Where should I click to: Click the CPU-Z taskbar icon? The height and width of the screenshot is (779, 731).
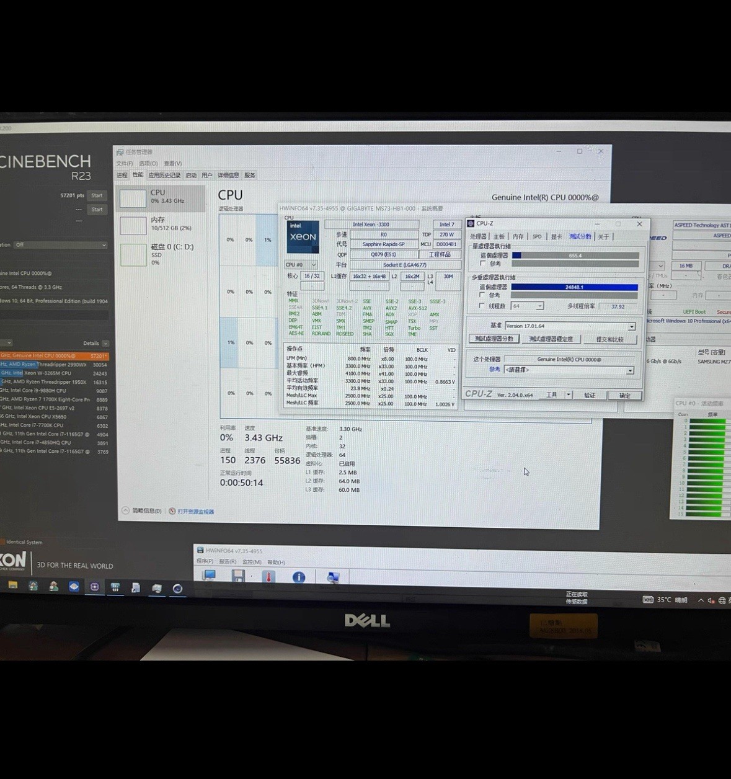click(x=94, y=587)
